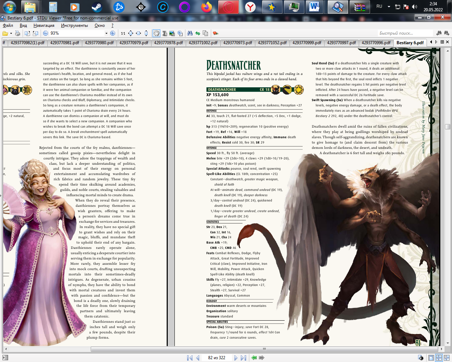
Task: Open the Файл menu
Action: 8,25
